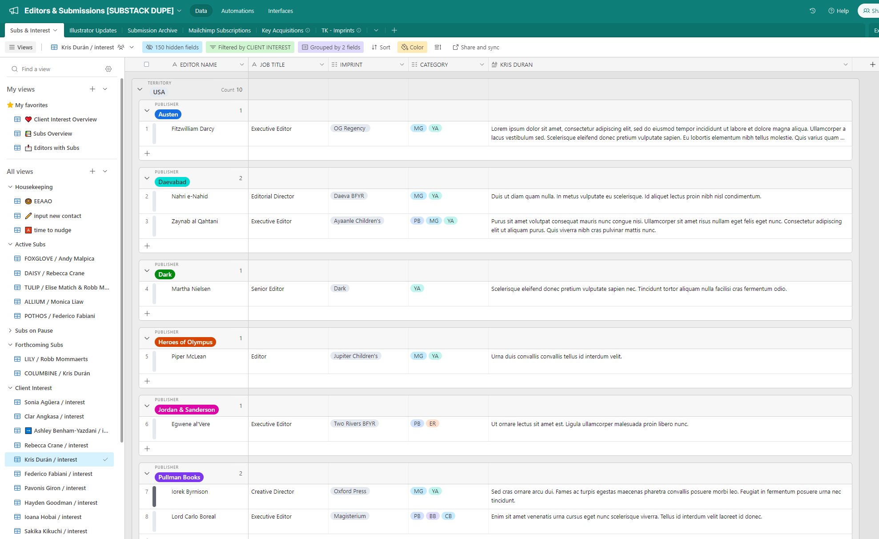The width and height of the screenshot is (879, 539).
Task: Collapse the Client Interest section
Action: pyautogui.click(x=10, y=388)
